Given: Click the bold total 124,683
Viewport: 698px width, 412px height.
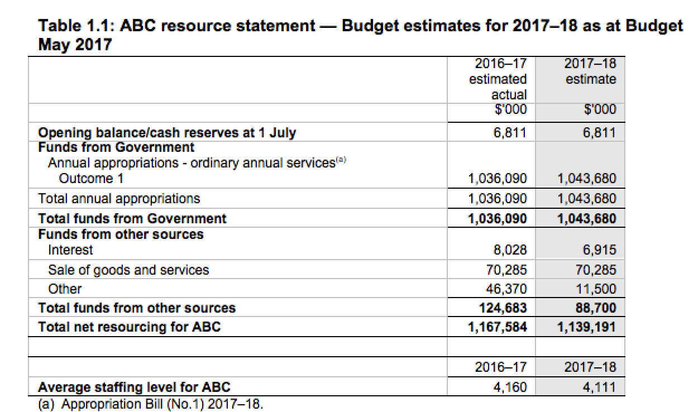Looking at the screenshot, I should 504,308.
